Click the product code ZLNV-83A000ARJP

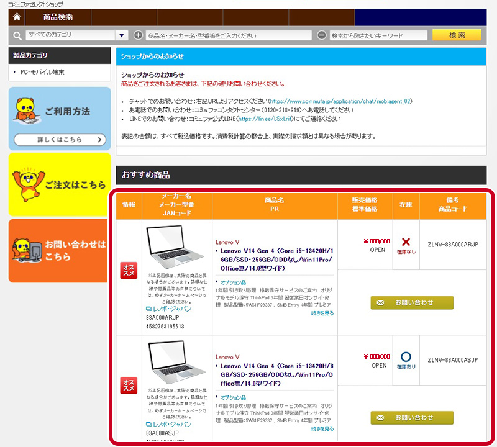tap(453, 245)
